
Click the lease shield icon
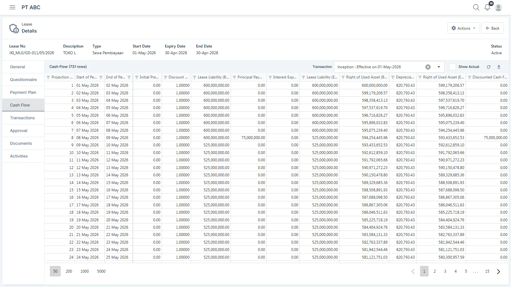(14, 28)
